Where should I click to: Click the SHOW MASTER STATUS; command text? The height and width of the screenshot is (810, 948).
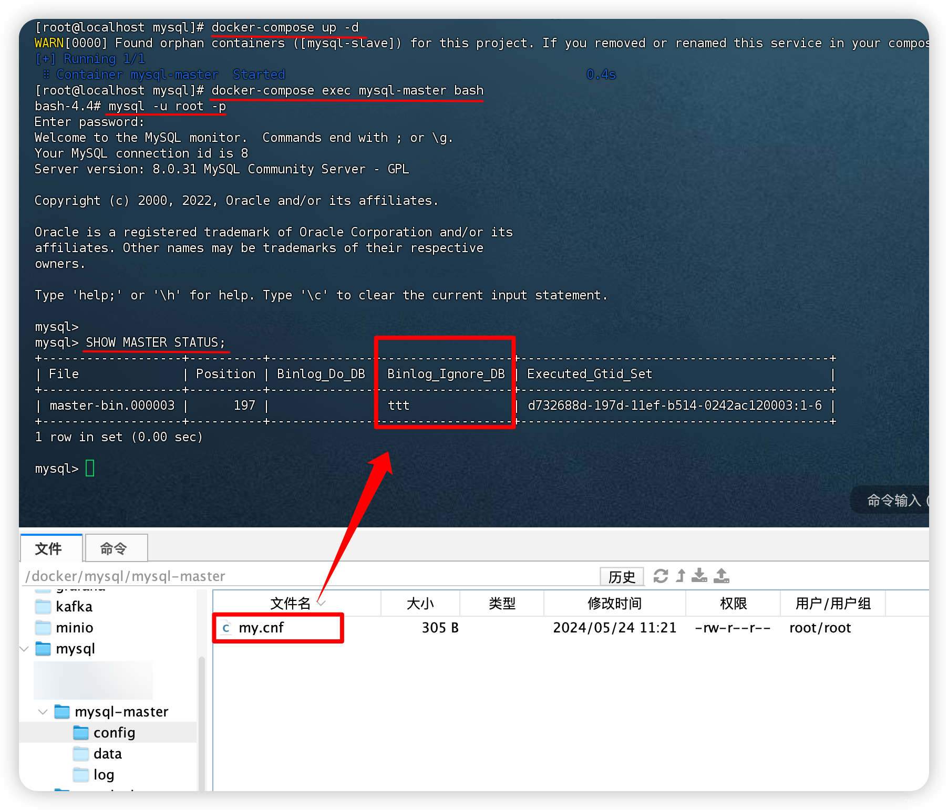(156, 342)
